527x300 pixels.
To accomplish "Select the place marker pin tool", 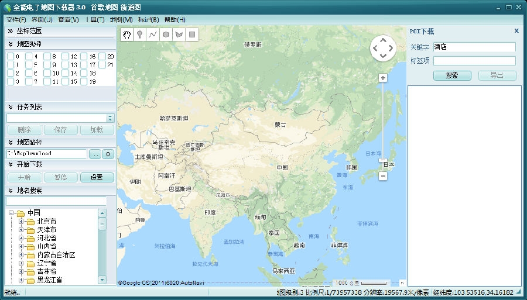I will click(x=139, y=35).
